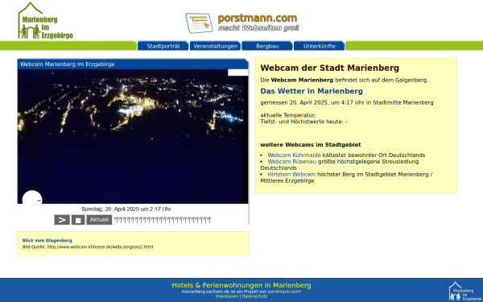Screen dimensions: 483x302
Task: Click the Sonntag, 20. April 2025 timestamp
Action: (x=126, y=209)
